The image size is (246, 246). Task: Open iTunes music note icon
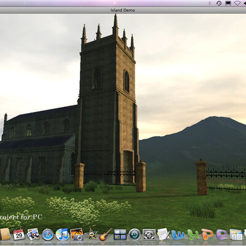click(x=62, y=234)
